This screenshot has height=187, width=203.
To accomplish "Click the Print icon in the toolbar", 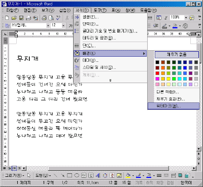I will [44, 18].
